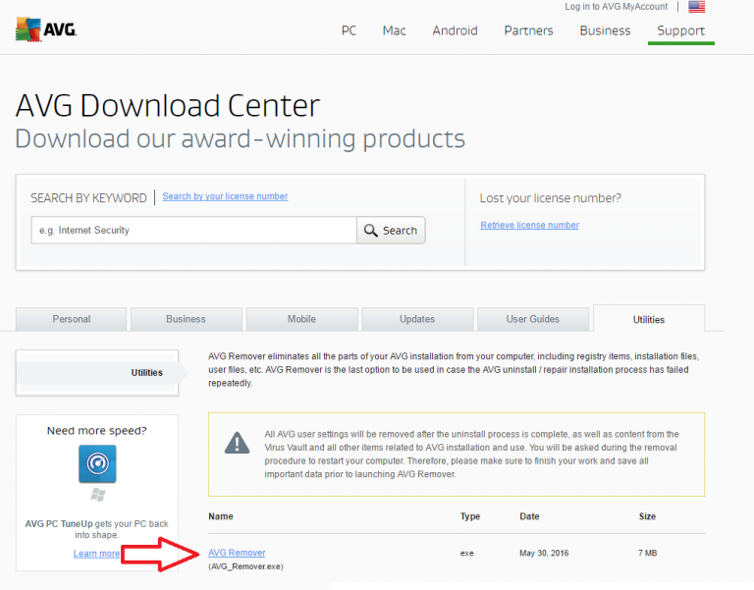Click the Type column header

point(470,516)
